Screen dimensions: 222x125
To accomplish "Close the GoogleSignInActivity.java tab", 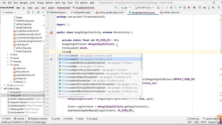I will tap(156, 12).
